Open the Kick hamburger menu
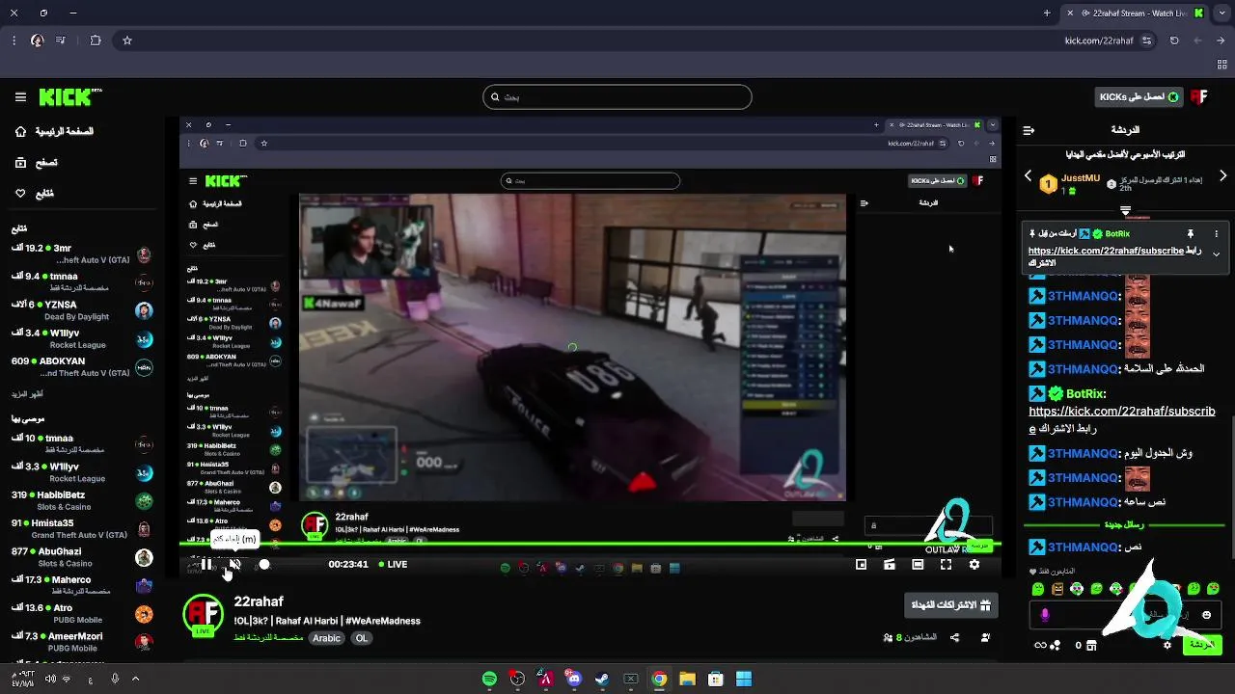The image size is (1235, 694). (x=20, y=96)
